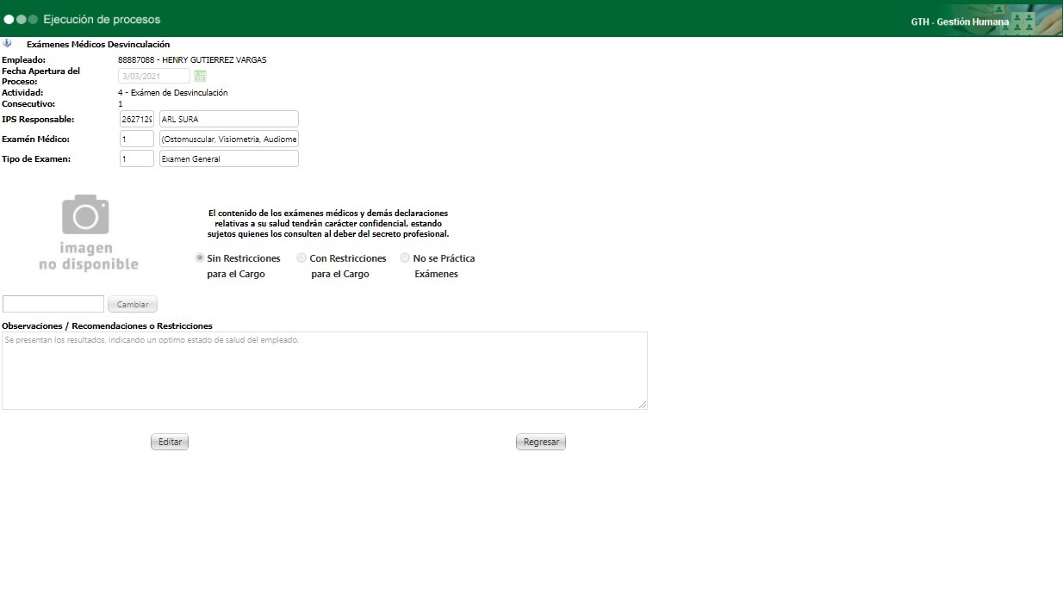
Task: Select No se Práctica Exámenes option
Action: click(x=405, y=257)
